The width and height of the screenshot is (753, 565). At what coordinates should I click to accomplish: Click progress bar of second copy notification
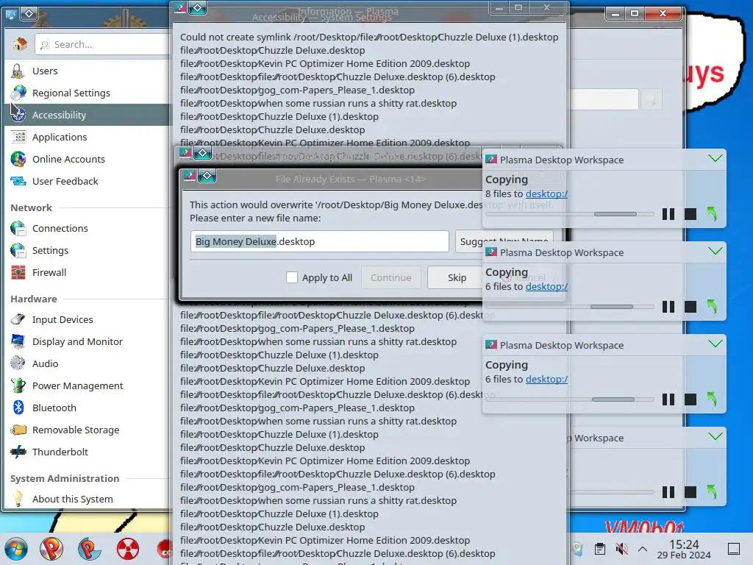tap(570, 307)
